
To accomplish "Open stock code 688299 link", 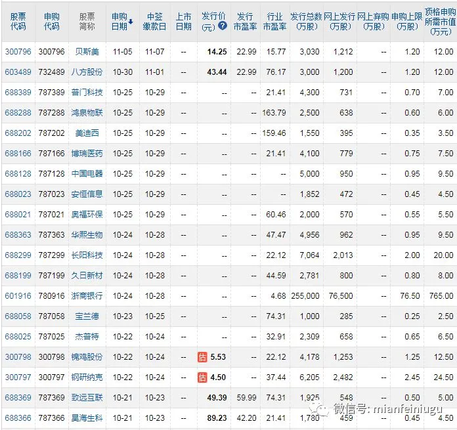I will tap(18, 255).
